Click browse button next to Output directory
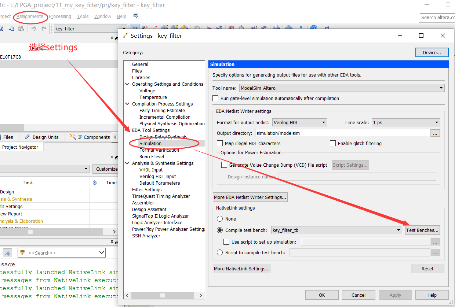Image resolution: width=455 pixels, height=307 pixels. tap(435, 133)
